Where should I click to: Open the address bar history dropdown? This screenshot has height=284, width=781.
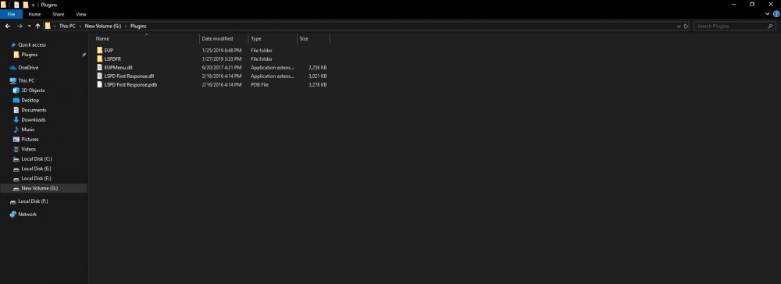679,26
